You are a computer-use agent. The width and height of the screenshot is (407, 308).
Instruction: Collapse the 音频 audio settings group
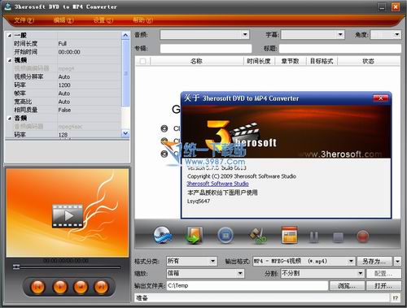tap(10, 118)
